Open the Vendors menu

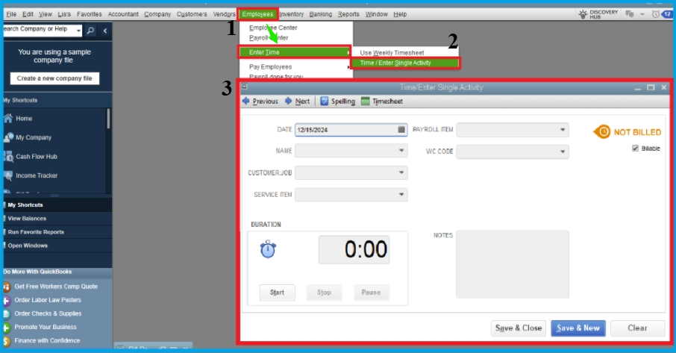(x=224, y=14)
